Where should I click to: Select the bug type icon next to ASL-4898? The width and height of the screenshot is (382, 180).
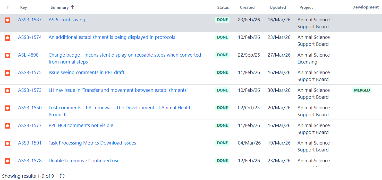(7, 55)
